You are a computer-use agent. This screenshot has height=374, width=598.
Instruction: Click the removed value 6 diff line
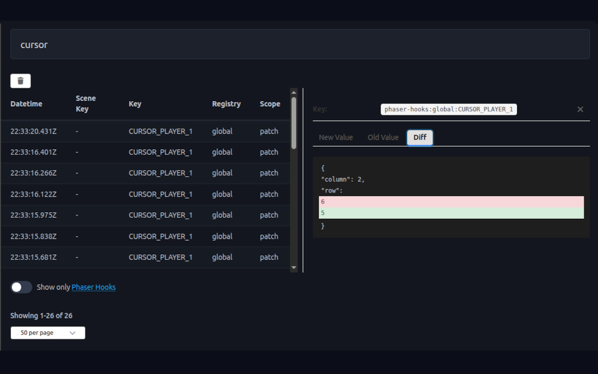point(451,202)
